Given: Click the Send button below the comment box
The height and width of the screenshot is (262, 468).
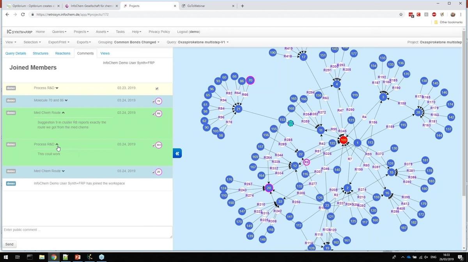Looking at the screenshot, I should (9, 244).
